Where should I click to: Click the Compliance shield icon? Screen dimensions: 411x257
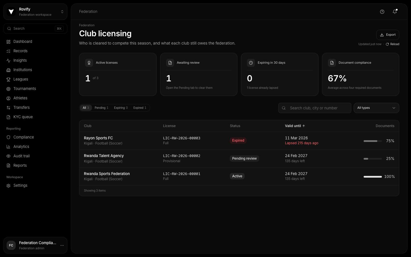pos(9,137)
